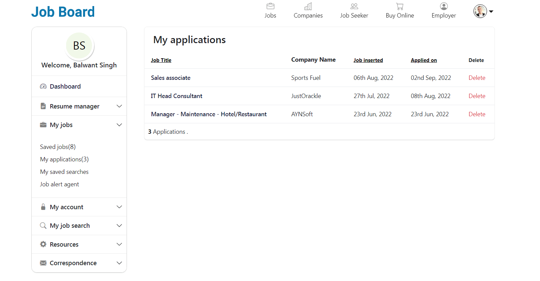
Task: Open the user profile photo avatar
Action: click(x=480, y=11)
